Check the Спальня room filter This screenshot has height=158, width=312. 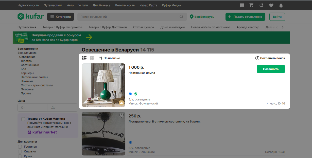coord(20,151)
